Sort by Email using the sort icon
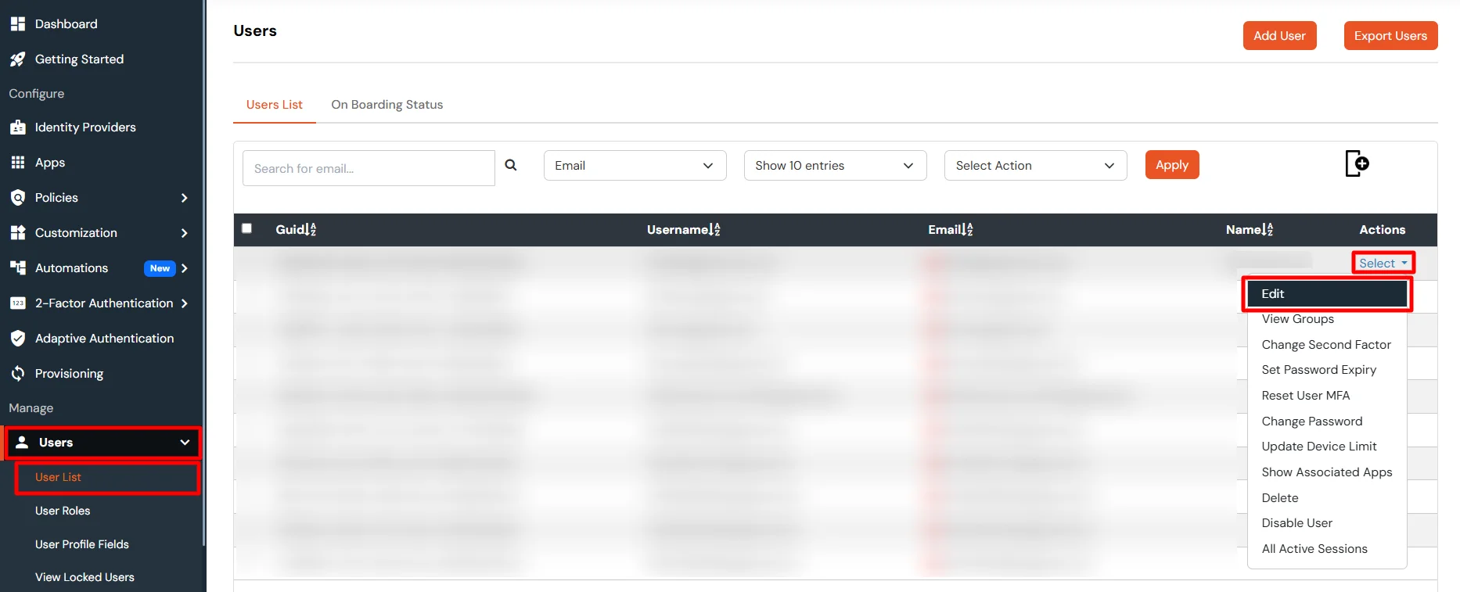The height and width of the screenshot is (592, 1460). click(x=969, y=230)
